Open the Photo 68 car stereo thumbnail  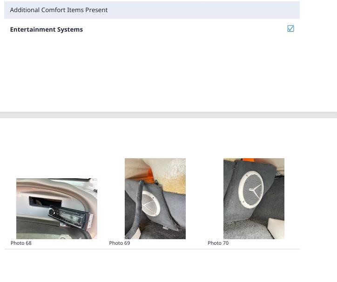click(x=57, y=208)
